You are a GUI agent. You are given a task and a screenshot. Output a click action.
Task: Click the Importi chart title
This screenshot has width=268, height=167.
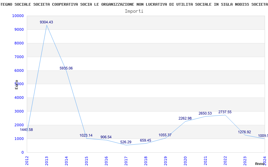pyautogui.click(x=134, y=11)
